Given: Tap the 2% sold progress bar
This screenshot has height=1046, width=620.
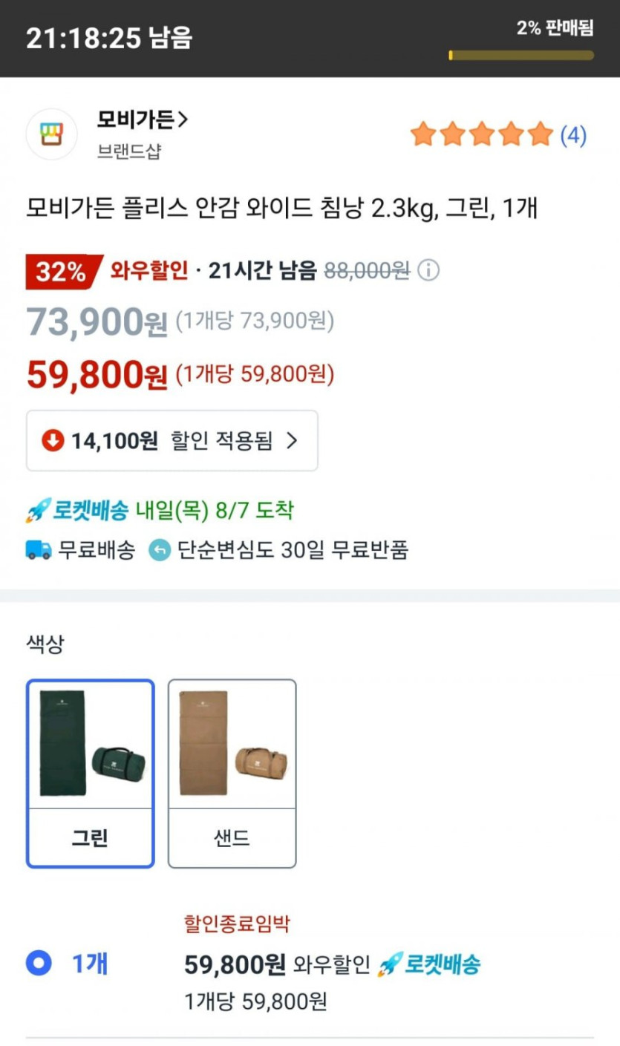Looking at the screenshot, I should point(521,55).
